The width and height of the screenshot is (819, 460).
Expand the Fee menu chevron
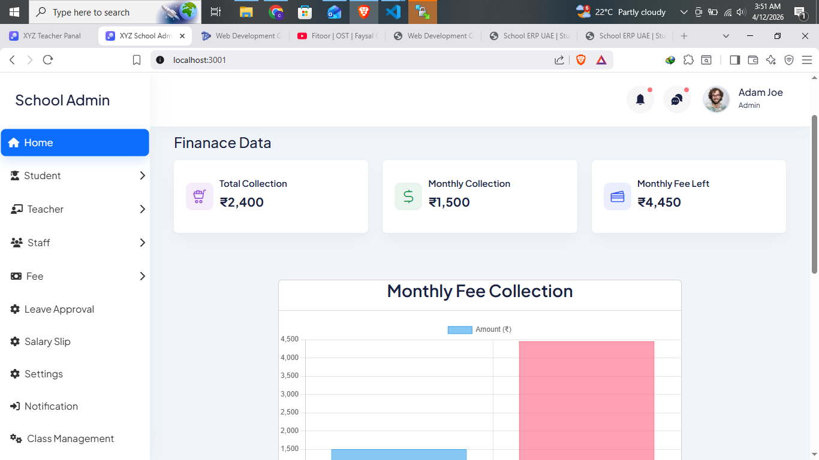tap(142, 276)
